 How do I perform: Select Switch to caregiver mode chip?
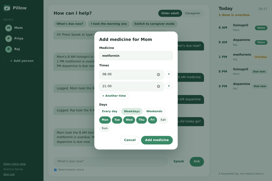(x=154, y=24)
